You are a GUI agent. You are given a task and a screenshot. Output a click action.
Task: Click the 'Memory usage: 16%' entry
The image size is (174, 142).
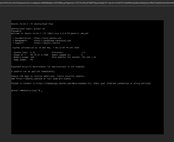click(x=24, y=57)
